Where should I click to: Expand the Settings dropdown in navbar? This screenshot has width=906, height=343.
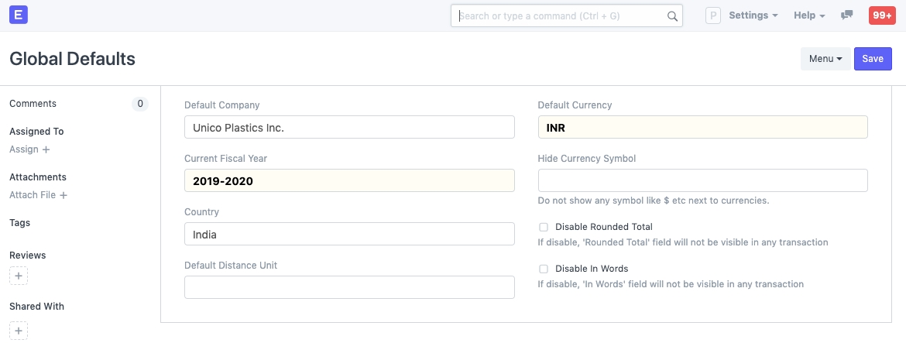(753, 15)
